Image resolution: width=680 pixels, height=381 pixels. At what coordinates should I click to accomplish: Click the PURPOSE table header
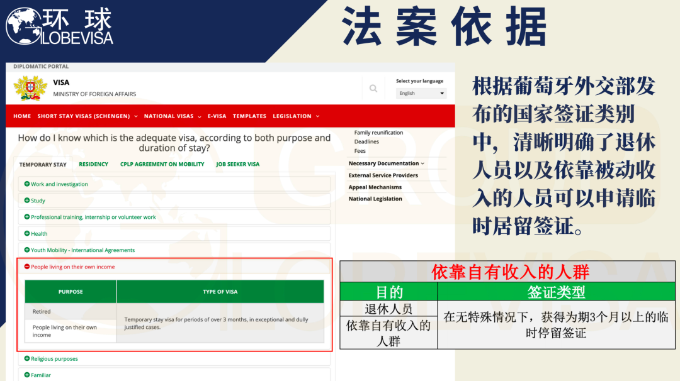tap(71, 291)
